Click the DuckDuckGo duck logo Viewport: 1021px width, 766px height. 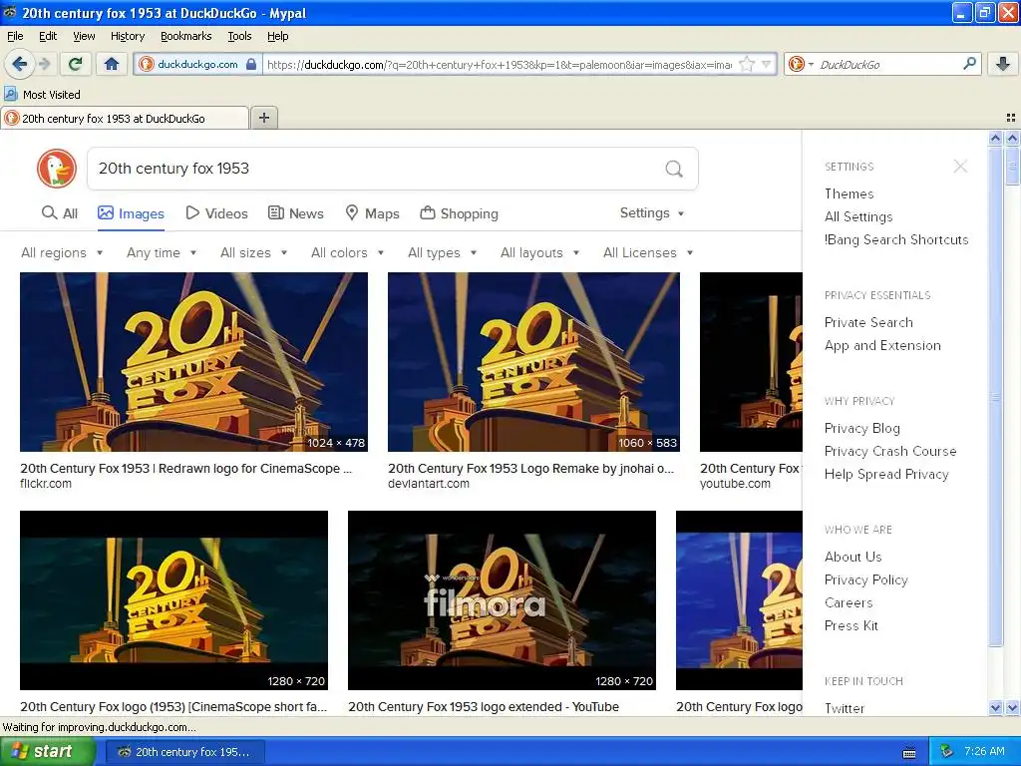[x=57, y=168]
